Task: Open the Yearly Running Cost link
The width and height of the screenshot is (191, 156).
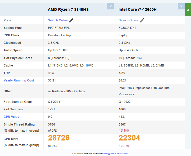Action: 19,80
